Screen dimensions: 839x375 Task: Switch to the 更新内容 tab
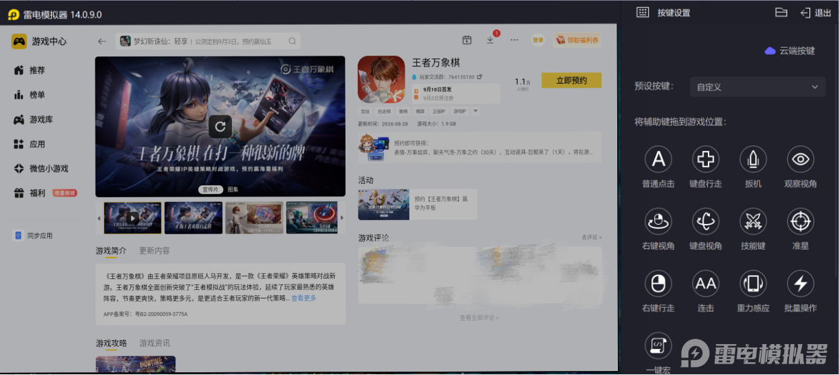click(154, 250)
